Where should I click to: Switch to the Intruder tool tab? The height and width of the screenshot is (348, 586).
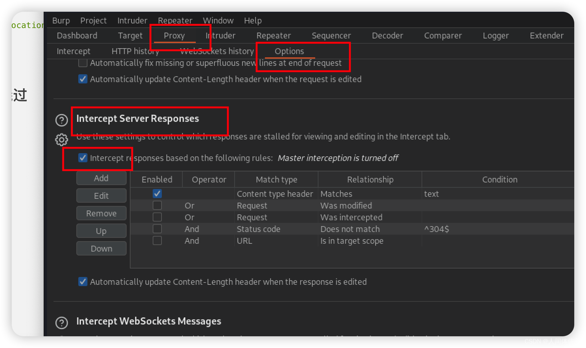tap(221, 36)
